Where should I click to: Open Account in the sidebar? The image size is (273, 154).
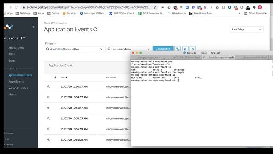point(8,145)
